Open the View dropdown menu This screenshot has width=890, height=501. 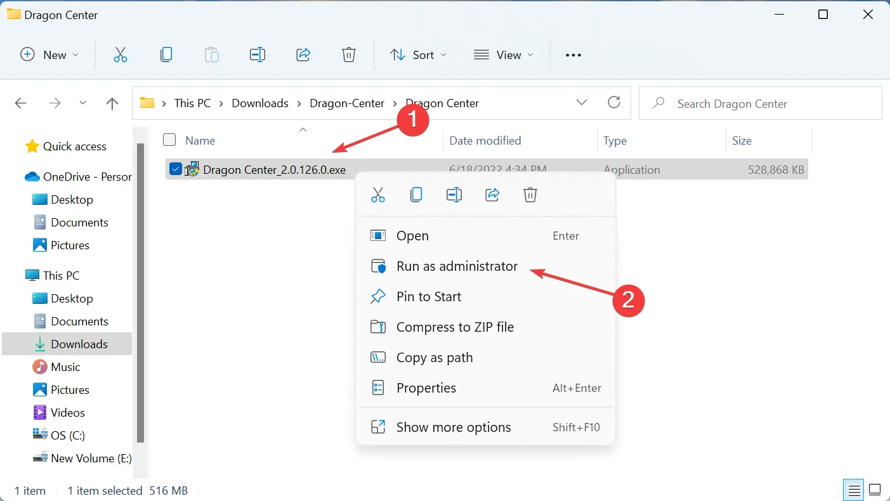click(504, 55)
